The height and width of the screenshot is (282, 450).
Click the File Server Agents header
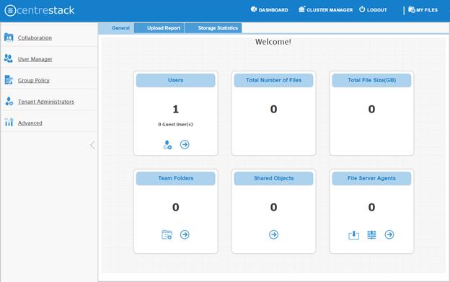pyautogui.click(x=371, y=178)
